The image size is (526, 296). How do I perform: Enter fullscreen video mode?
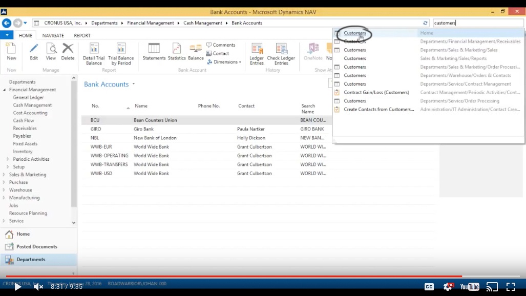[511, 287]
